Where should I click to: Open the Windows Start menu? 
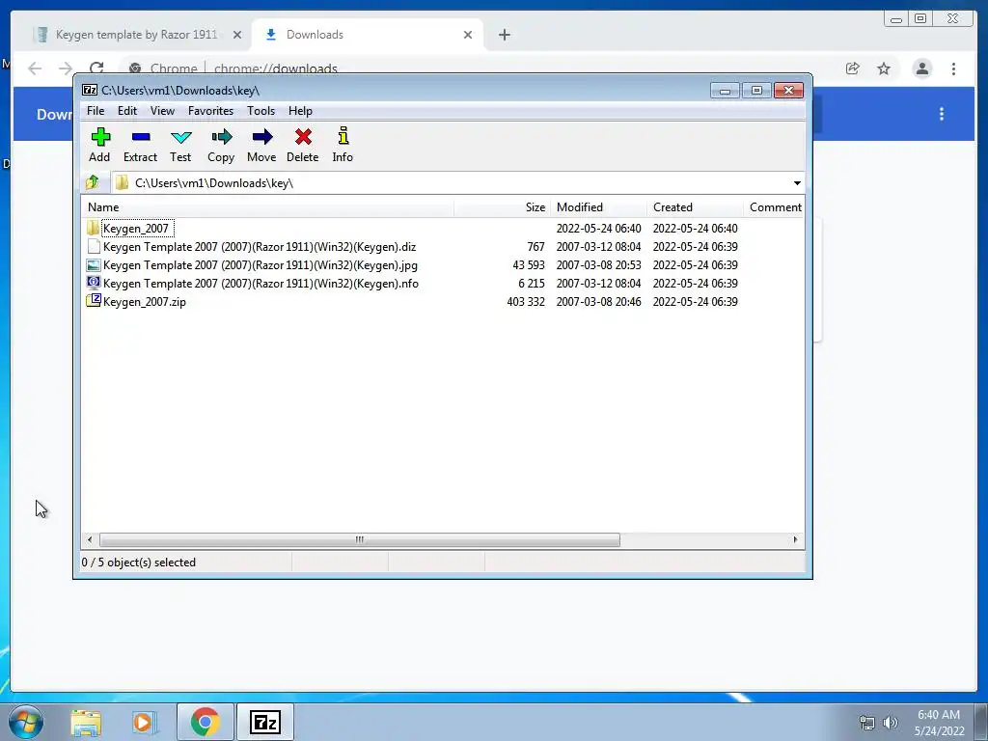pos(26,722)
